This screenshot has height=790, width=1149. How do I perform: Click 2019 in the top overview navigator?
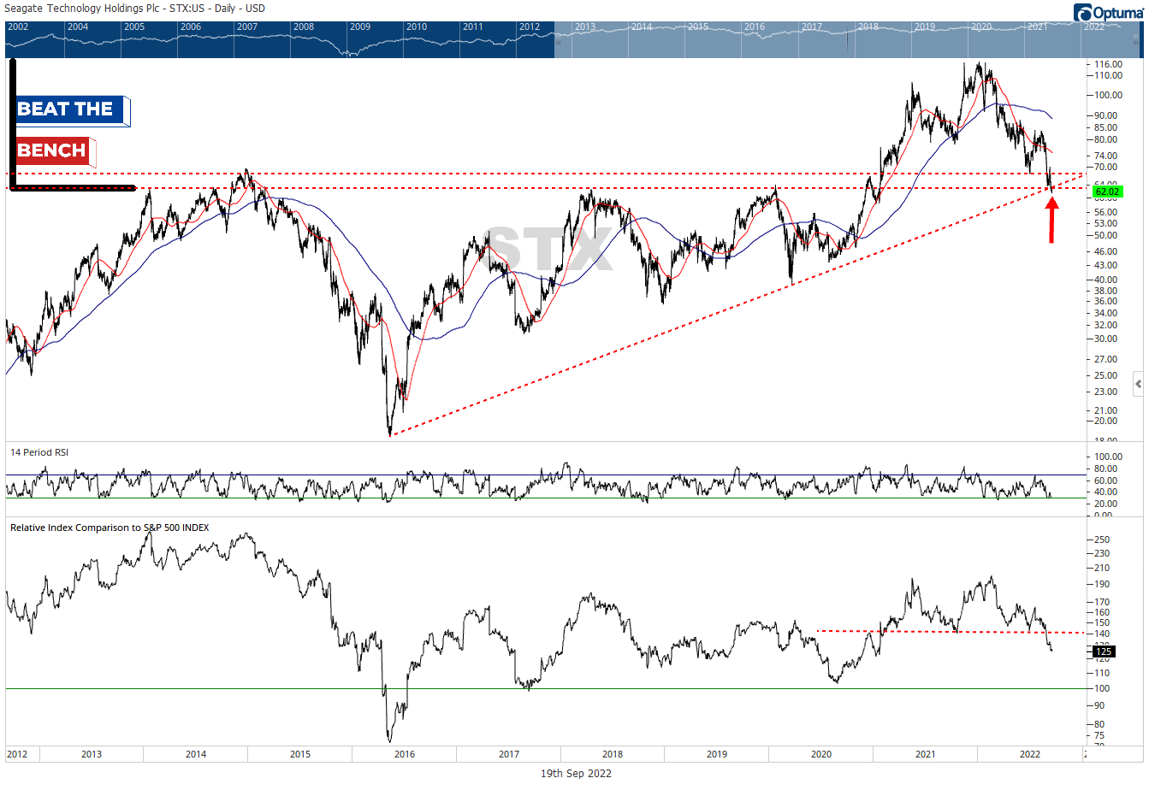(x=925, y=27)
